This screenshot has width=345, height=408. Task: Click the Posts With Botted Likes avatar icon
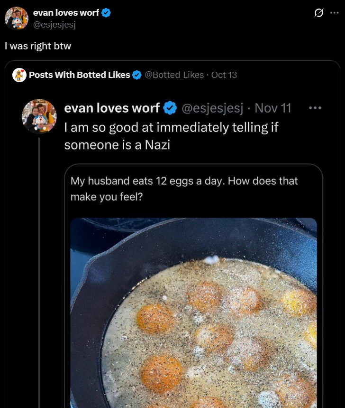pos(19,75)
